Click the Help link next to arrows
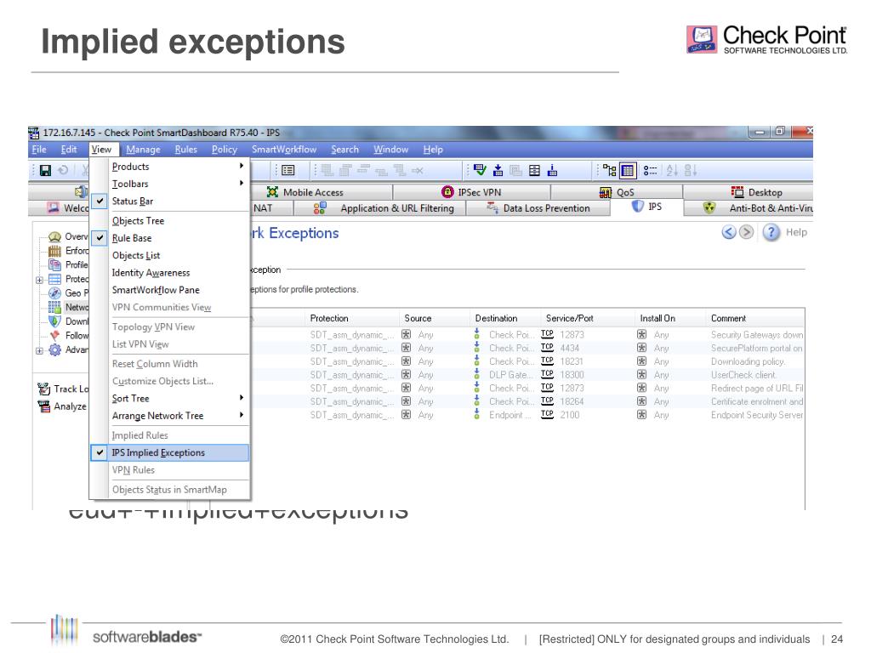Screen dimensions: 871x653 click(x=796, y=232)
